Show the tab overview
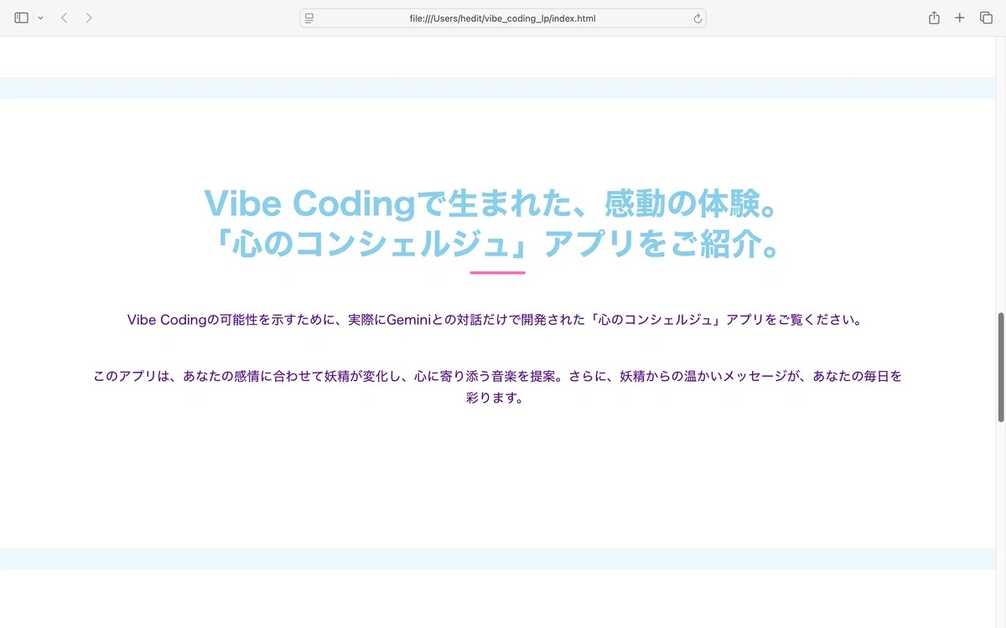1006x628 pixels. coord(986,18)
